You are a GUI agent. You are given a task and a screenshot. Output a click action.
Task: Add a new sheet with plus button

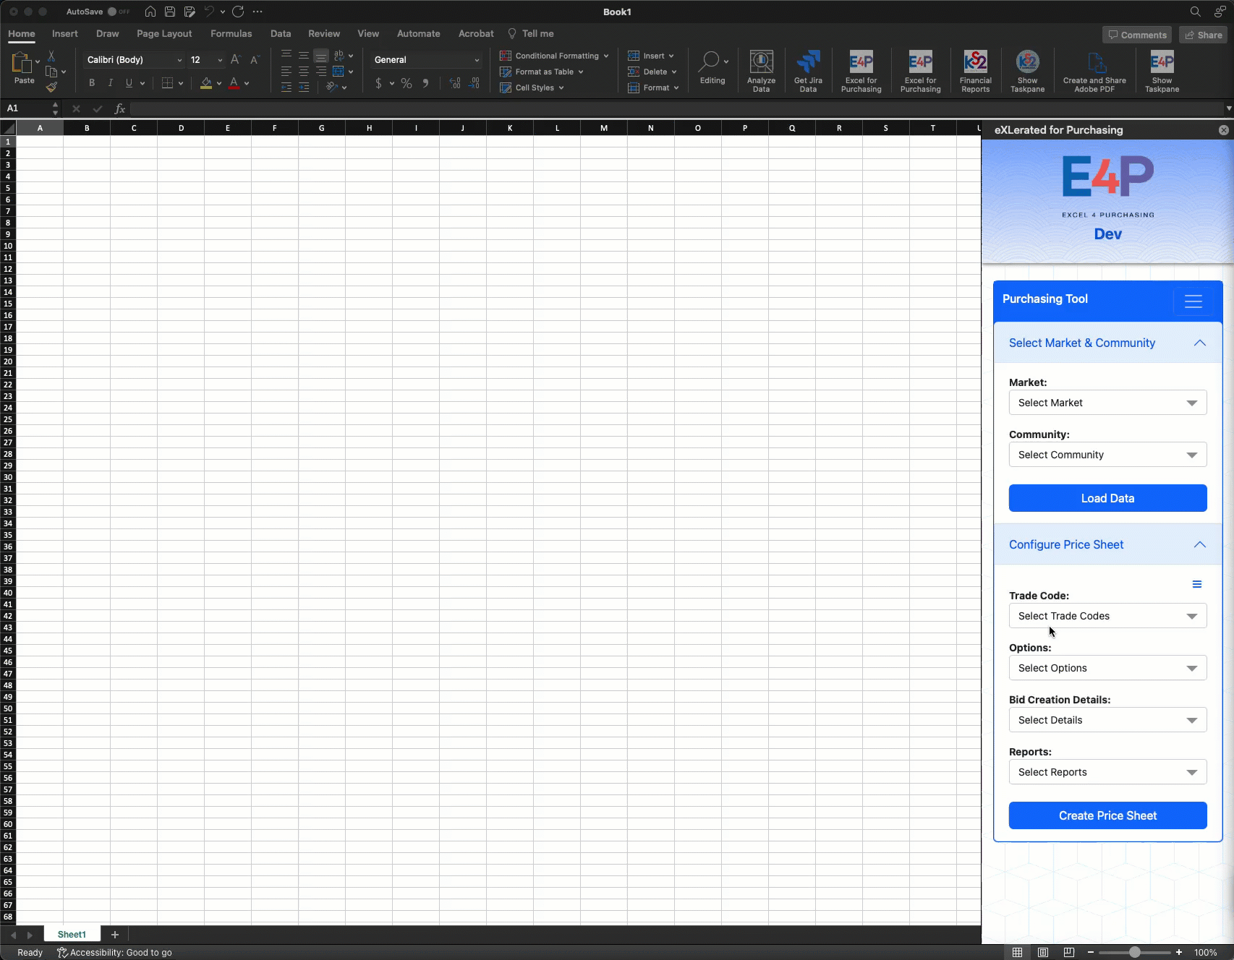point(114,935)
